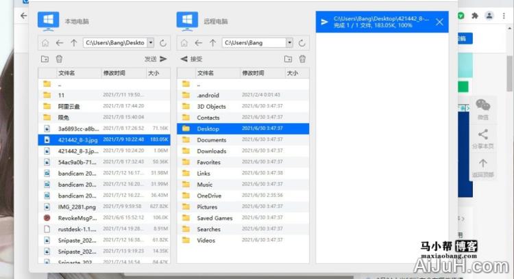Image resolution: width=514 pixels, height=279 pixels.
Task: Go up one level in remote panel
Action: 213,43
